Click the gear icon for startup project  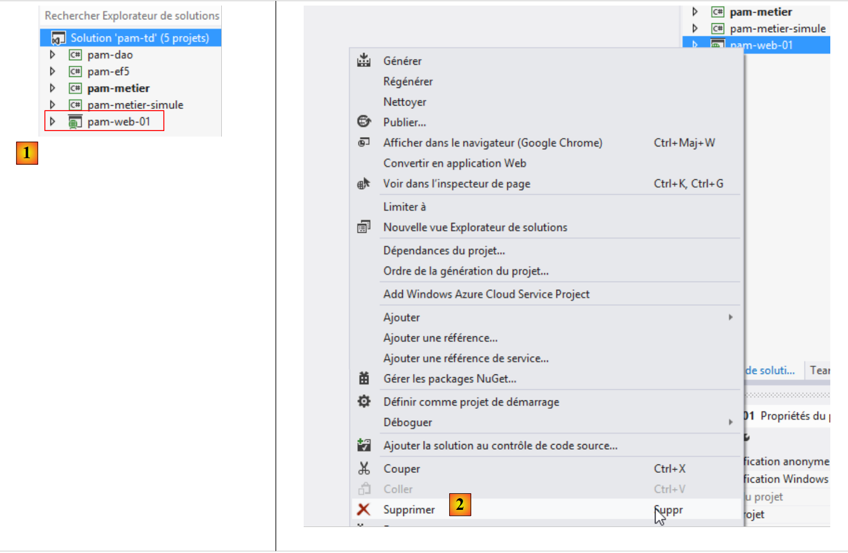point(363,401)
